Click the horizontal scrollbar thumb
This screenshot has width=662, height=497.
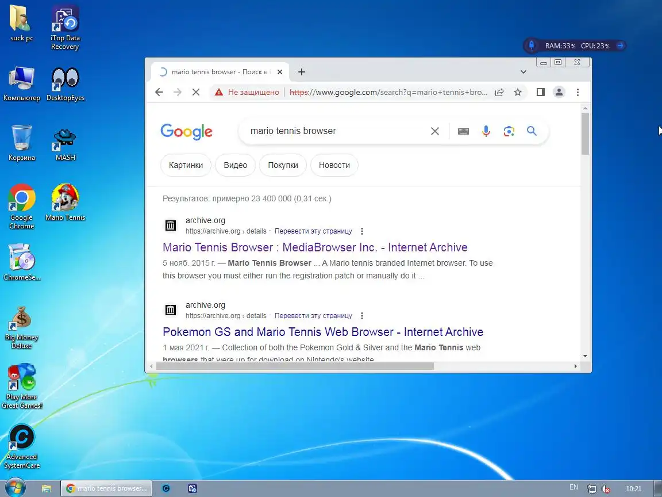(295, 366)
